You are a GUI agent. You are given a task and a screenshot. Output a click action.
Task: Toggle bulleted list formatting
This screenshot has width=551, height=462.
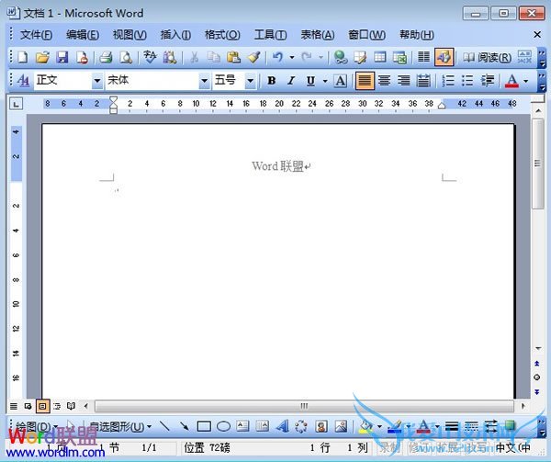(467, 81)
